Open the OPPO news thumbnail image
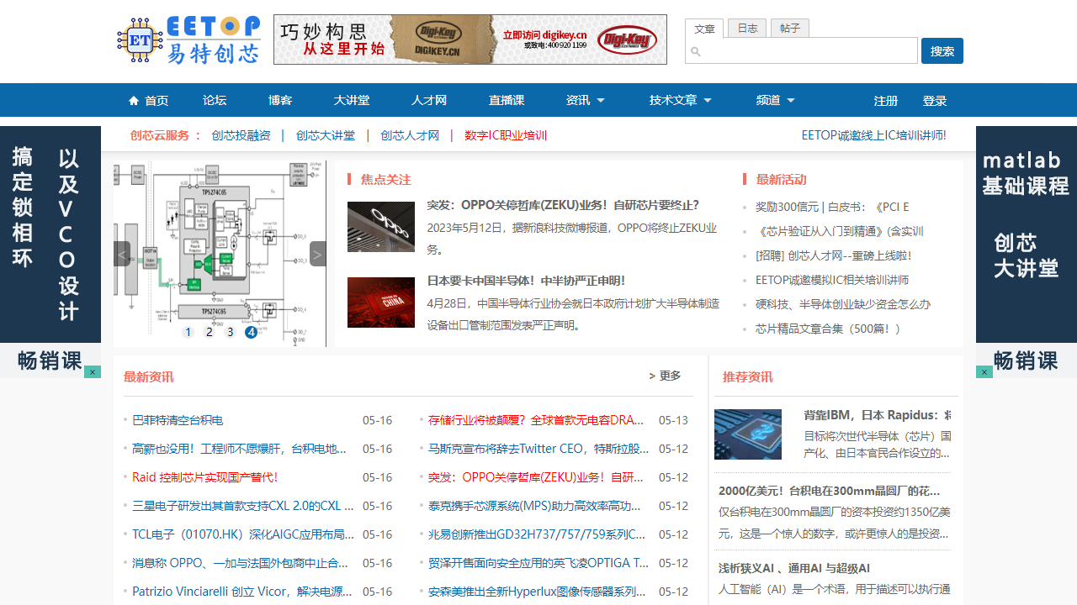1077x605 pixels. pos(381,227)
